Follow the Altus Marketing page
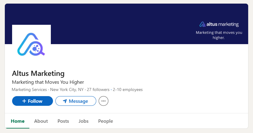The width and height of the screenshot is (253, 133). pos(32,101)
